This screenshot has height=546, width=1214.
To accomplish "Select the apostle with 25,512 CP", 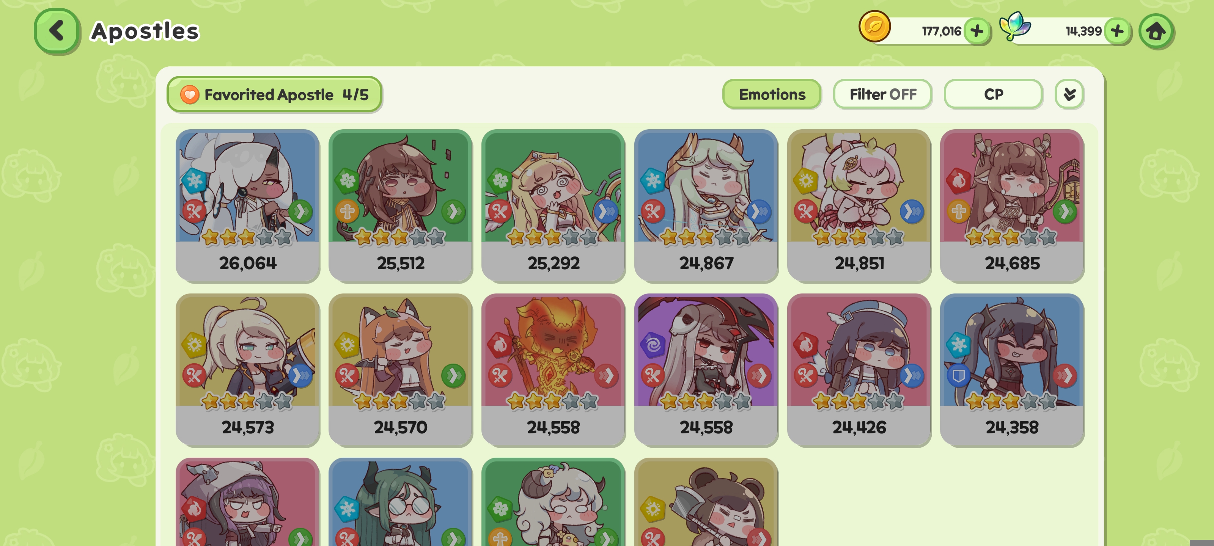I will click(401, 206).
